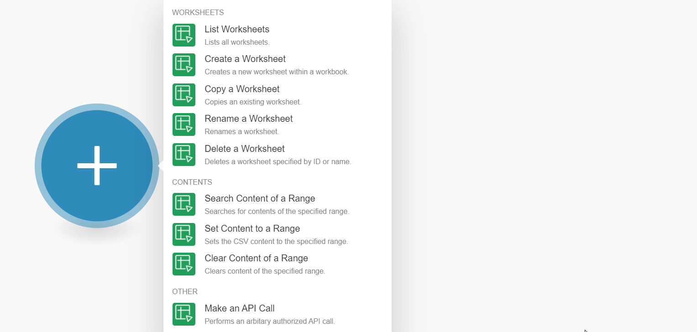Viewport: 697px width, 332px height.
Task: Click the Copy a Worksheet module icon
Action: [x=184, y=95]
